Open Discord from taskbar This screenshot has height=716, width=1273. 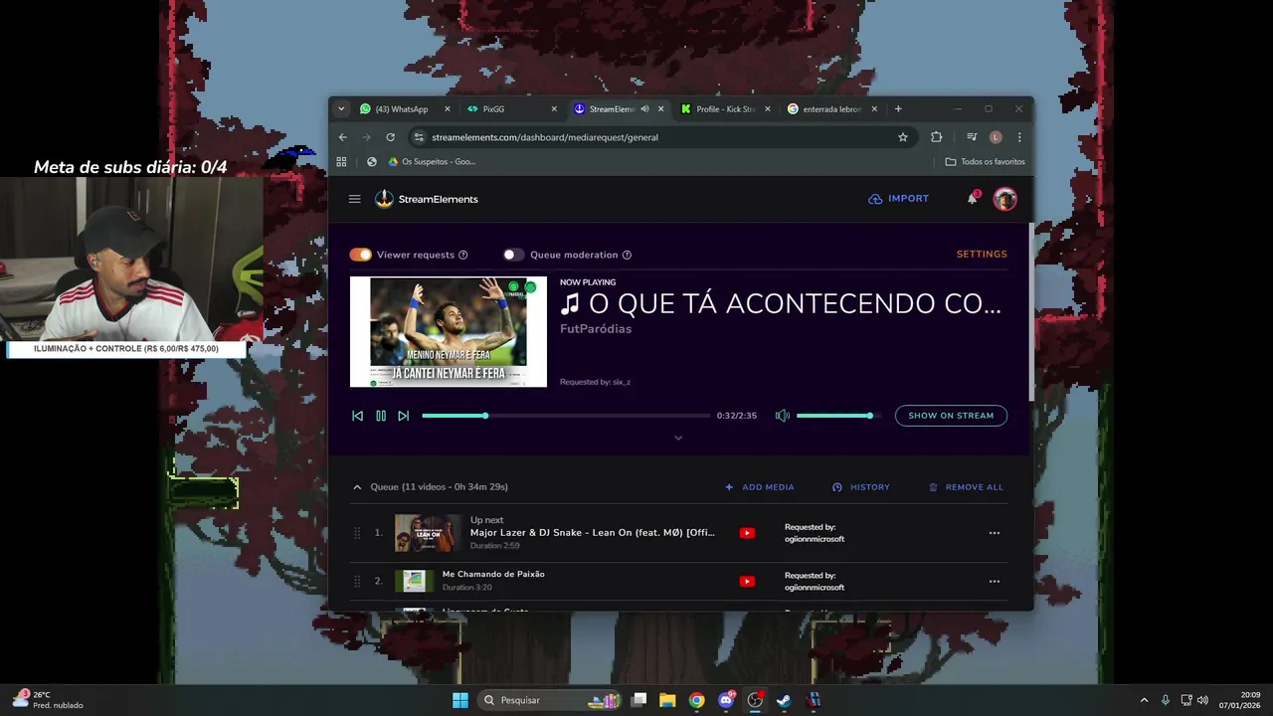726,700
